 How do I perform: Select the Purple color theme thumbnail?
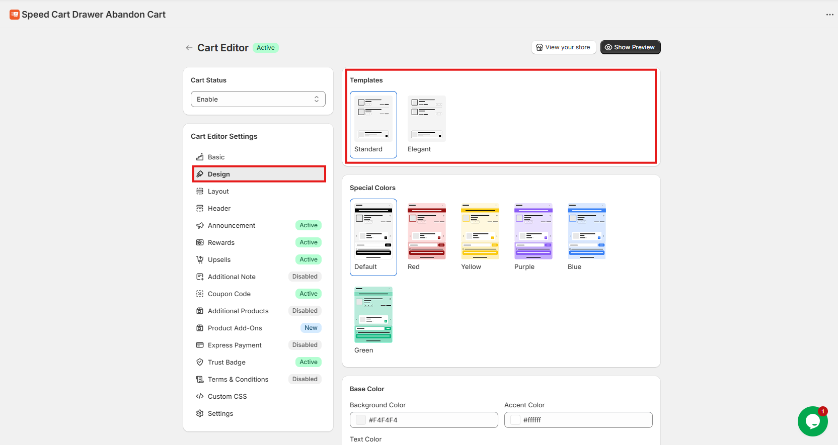[533, 231]
